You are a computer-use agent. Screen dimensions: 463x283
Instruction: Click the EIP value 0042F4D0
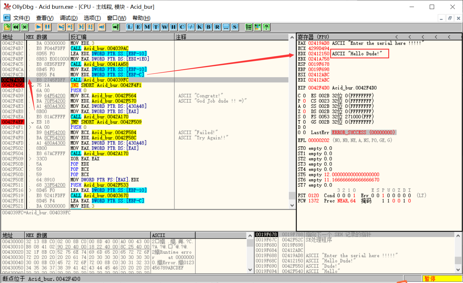(319, 88)
